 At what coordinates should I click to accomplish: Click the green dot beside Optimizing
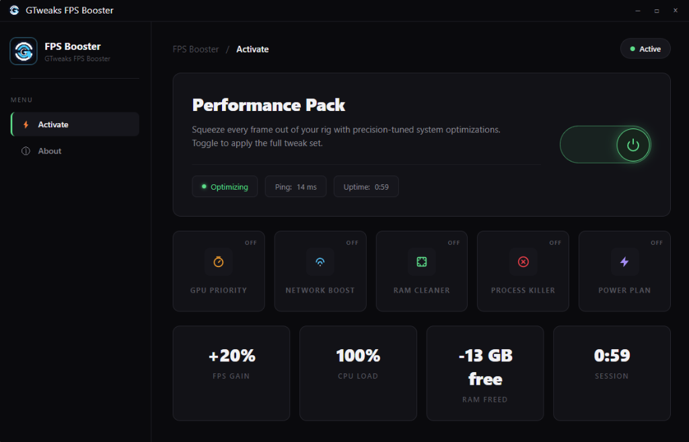204,186
